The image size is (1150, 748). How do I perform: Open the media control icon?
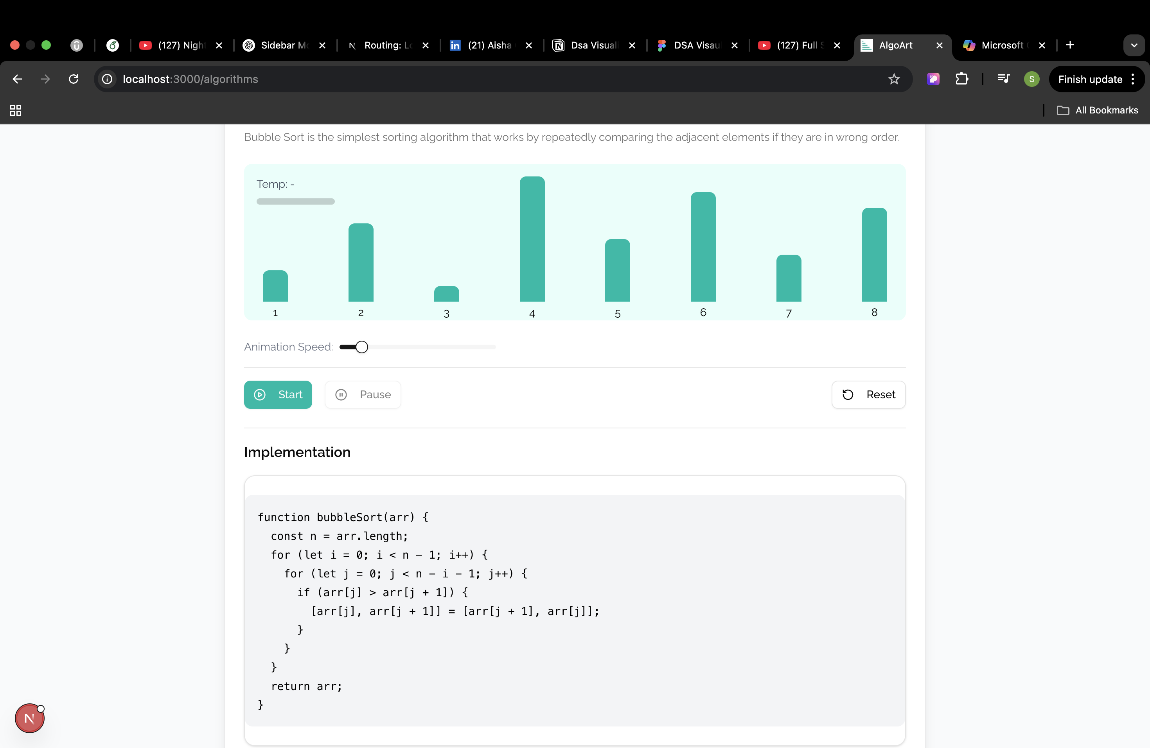tap(1004, 79)
